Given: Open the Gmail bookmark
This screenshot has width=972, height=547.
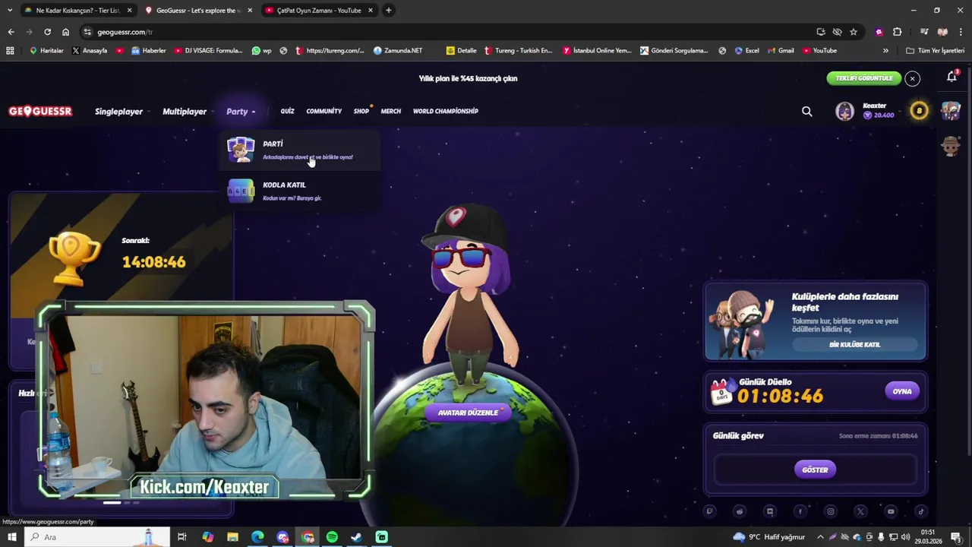Looking at the screenshot, I should [780, 51].
